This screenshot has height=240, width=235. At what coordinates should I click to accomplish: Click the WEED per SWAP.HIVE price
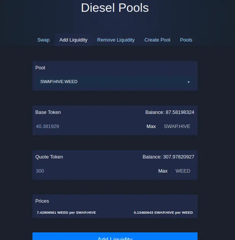[66, 213]
